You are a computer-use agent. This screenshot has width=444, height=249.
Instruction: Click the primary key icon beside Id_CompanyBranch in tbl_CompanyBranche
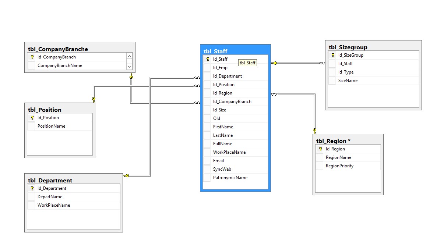pos(32,57)
